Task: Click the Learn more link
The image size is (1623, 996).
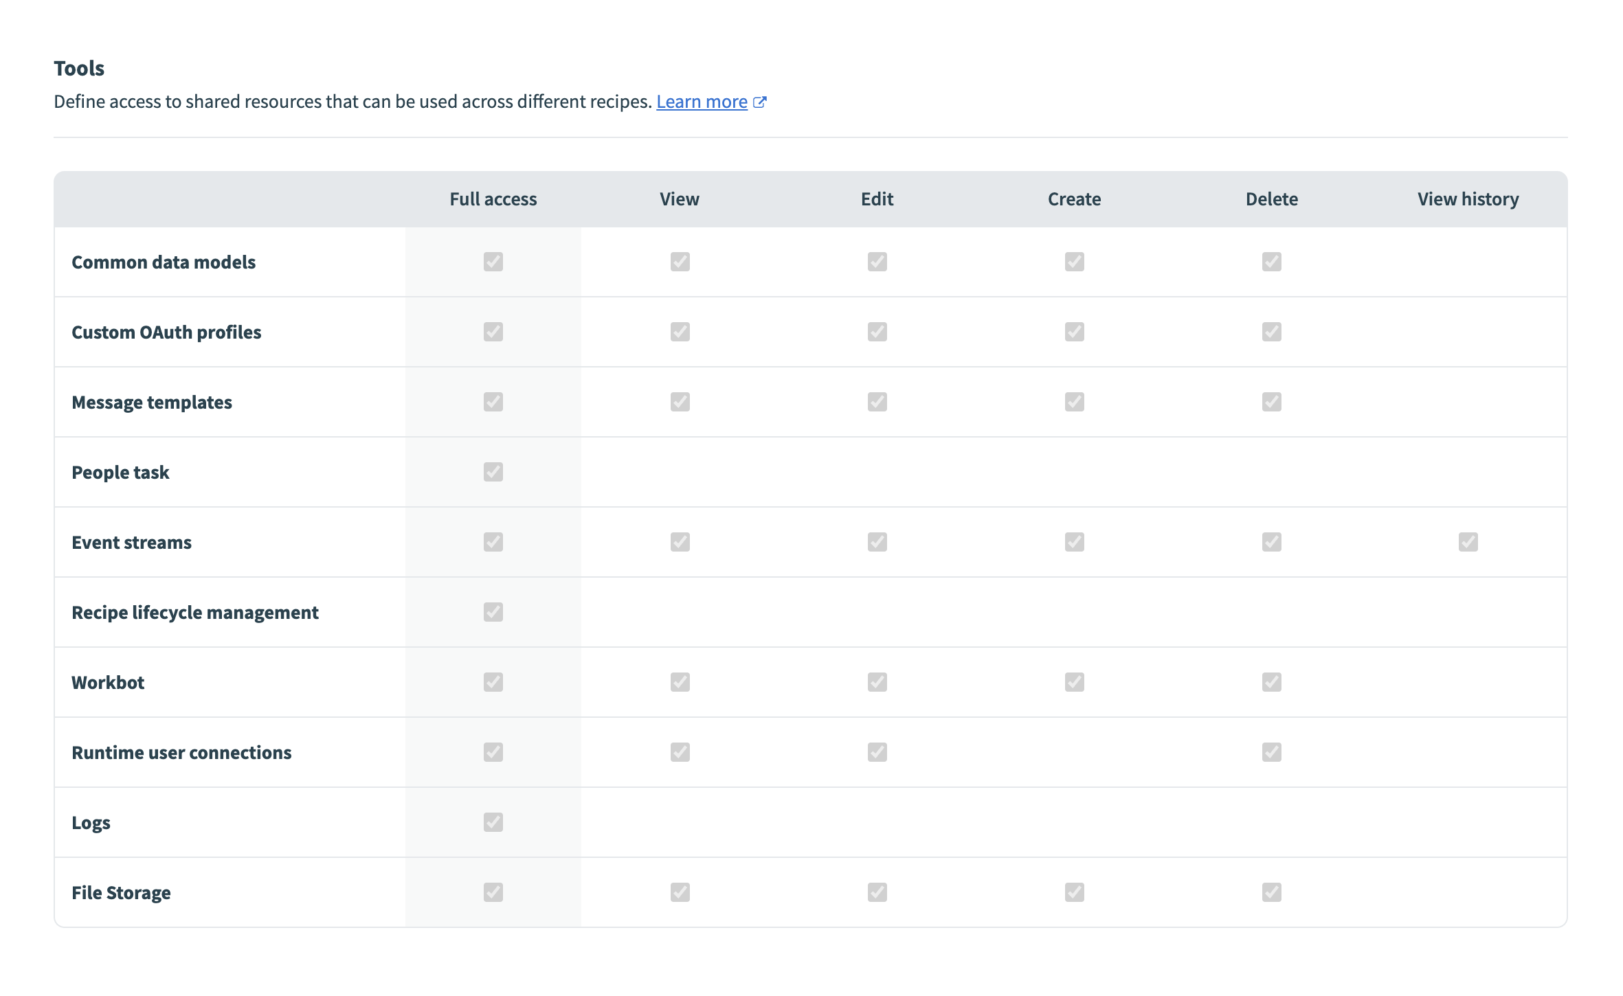Action: 702,102
